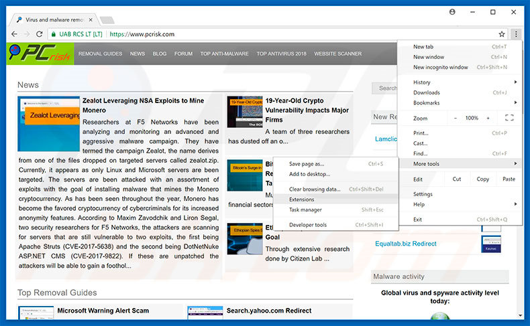
Task: Select New tab from Chrome menu
Action: tap(460, 47)
